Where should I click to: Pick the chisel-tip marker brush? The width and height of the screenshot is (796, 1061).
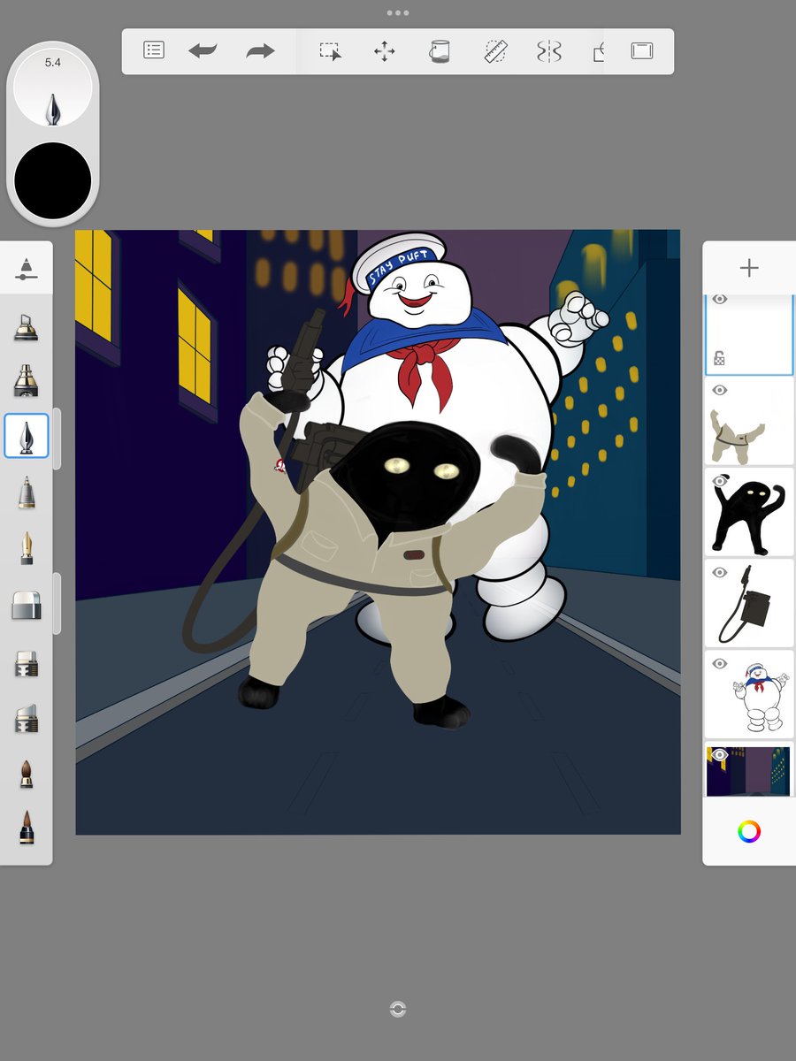(27, 327)
